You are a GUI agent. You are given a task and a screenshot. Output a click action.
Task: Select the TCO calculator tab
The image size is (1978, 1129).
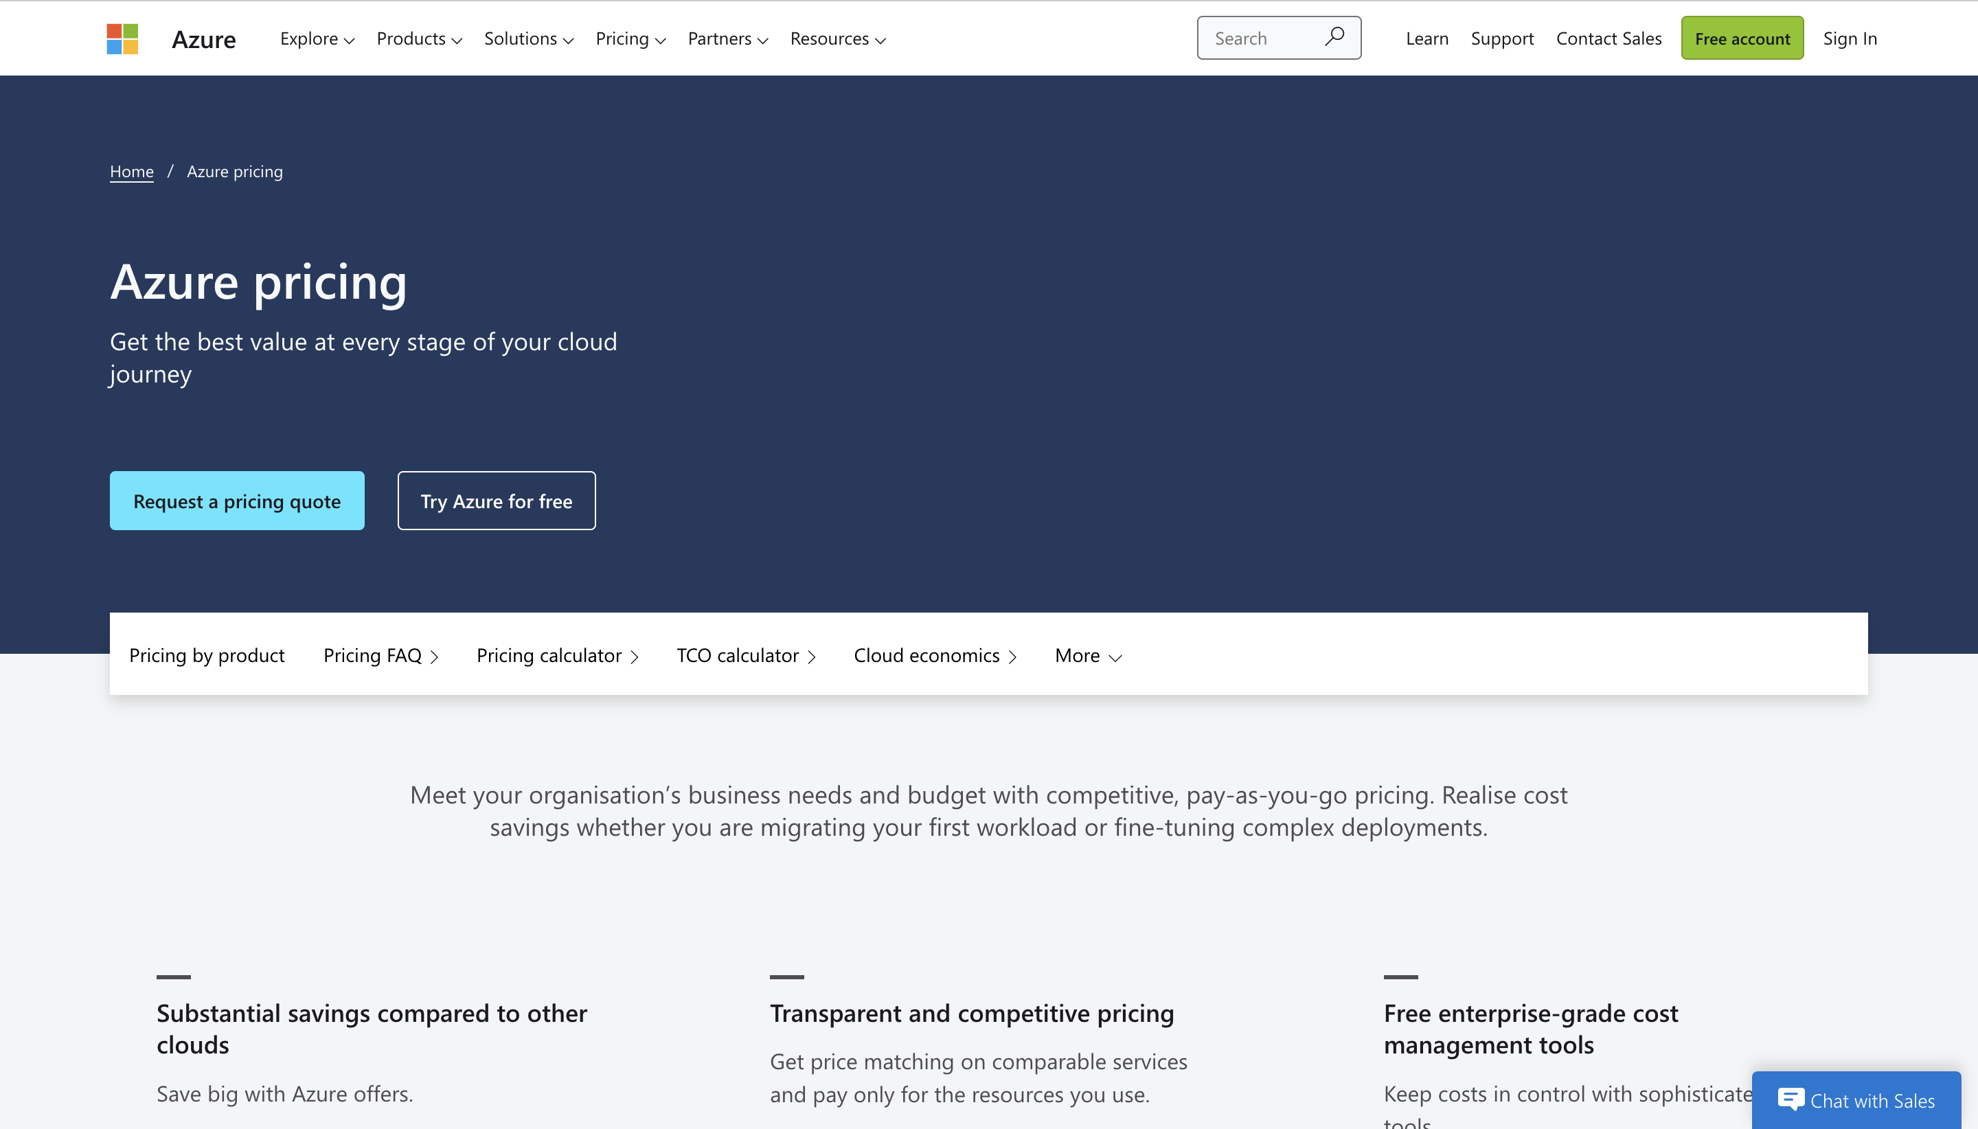750,654
